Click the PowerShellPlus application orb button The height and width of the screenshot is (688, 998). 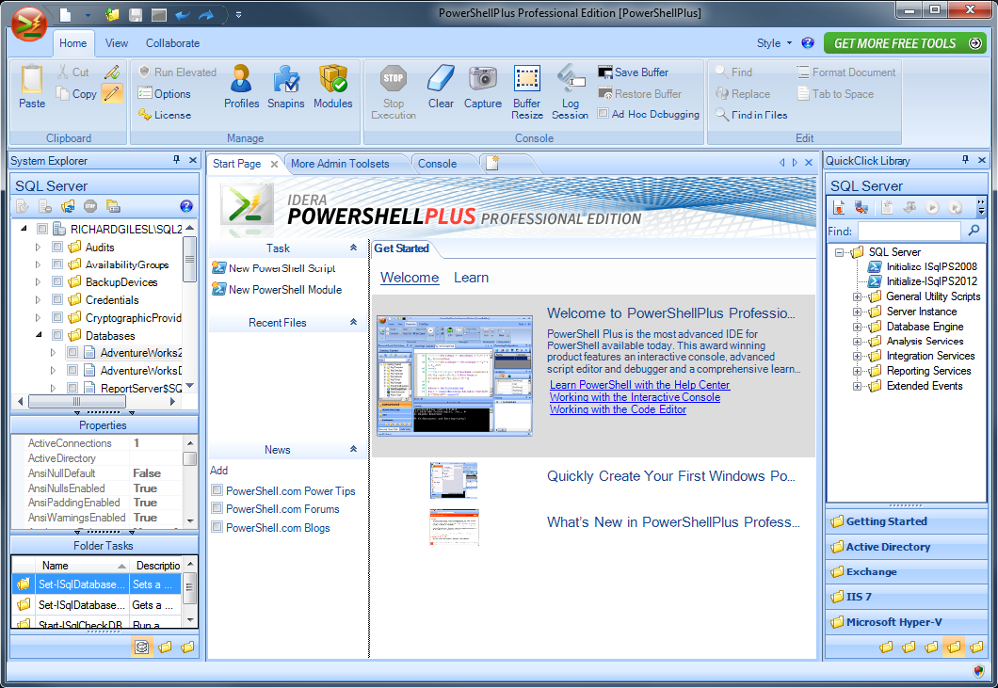[28, 24]
